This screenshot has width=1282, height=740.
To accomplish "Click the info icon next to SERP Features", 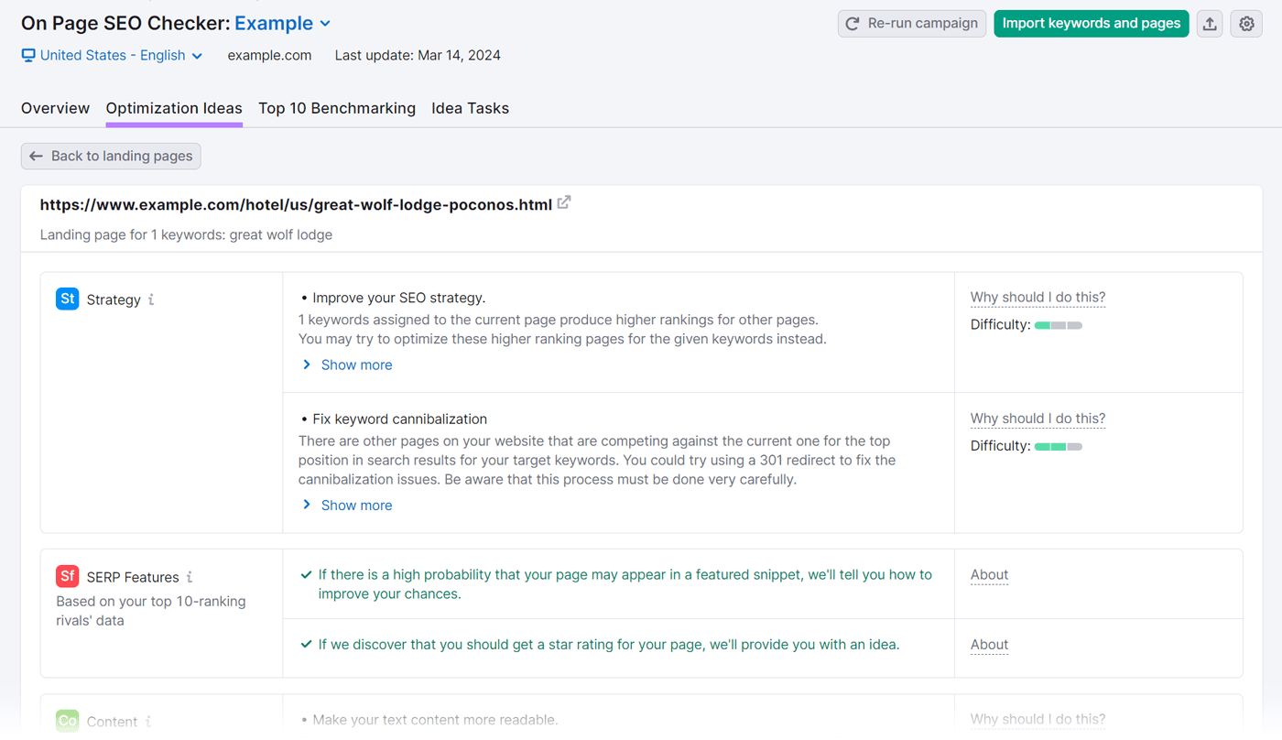I will pos(190,577).
